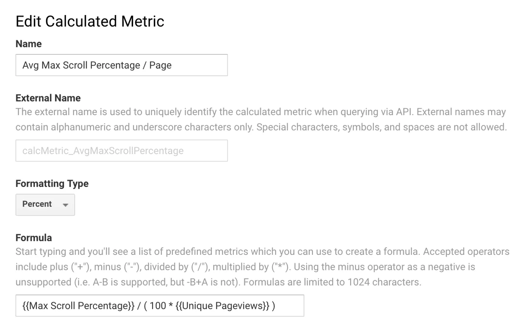Click the "calcMetric_AvgMaxScrollPercentage" placeholder text
The width and height of the screenshot is (525, 332).
[x=103, y=151]
